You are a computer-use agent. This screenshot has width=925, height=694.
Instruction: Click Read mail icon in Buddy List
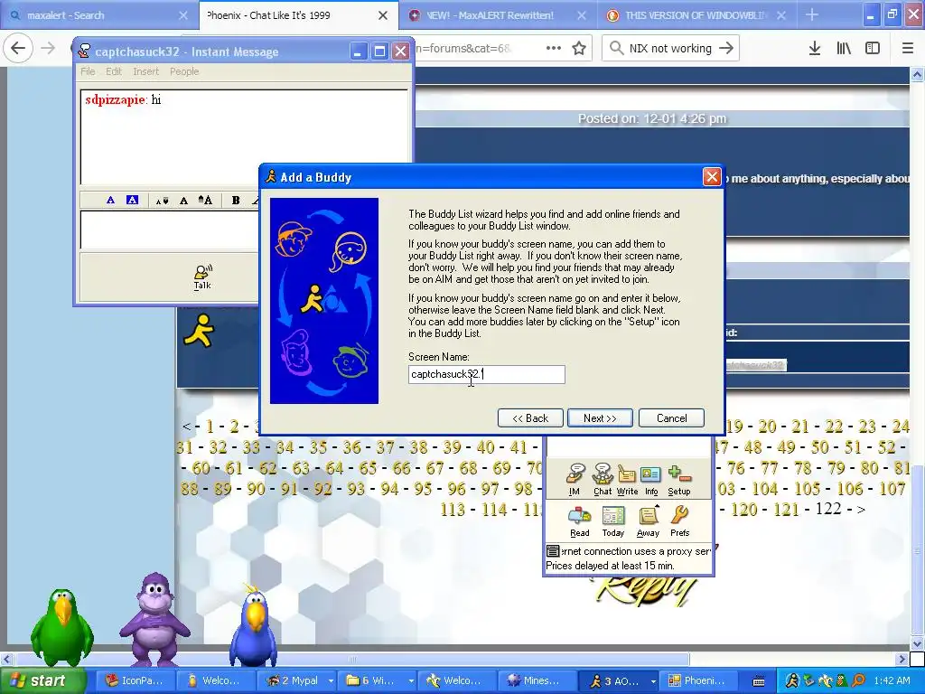pos(579,521)
